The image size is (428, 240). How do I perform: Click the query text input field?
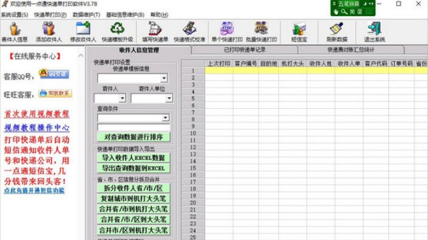coord(134,127)
